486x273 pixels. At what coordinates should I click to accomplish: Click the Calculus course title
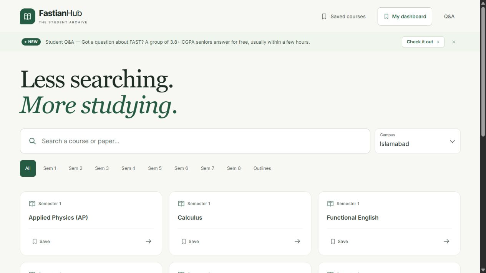coord(190,217)
